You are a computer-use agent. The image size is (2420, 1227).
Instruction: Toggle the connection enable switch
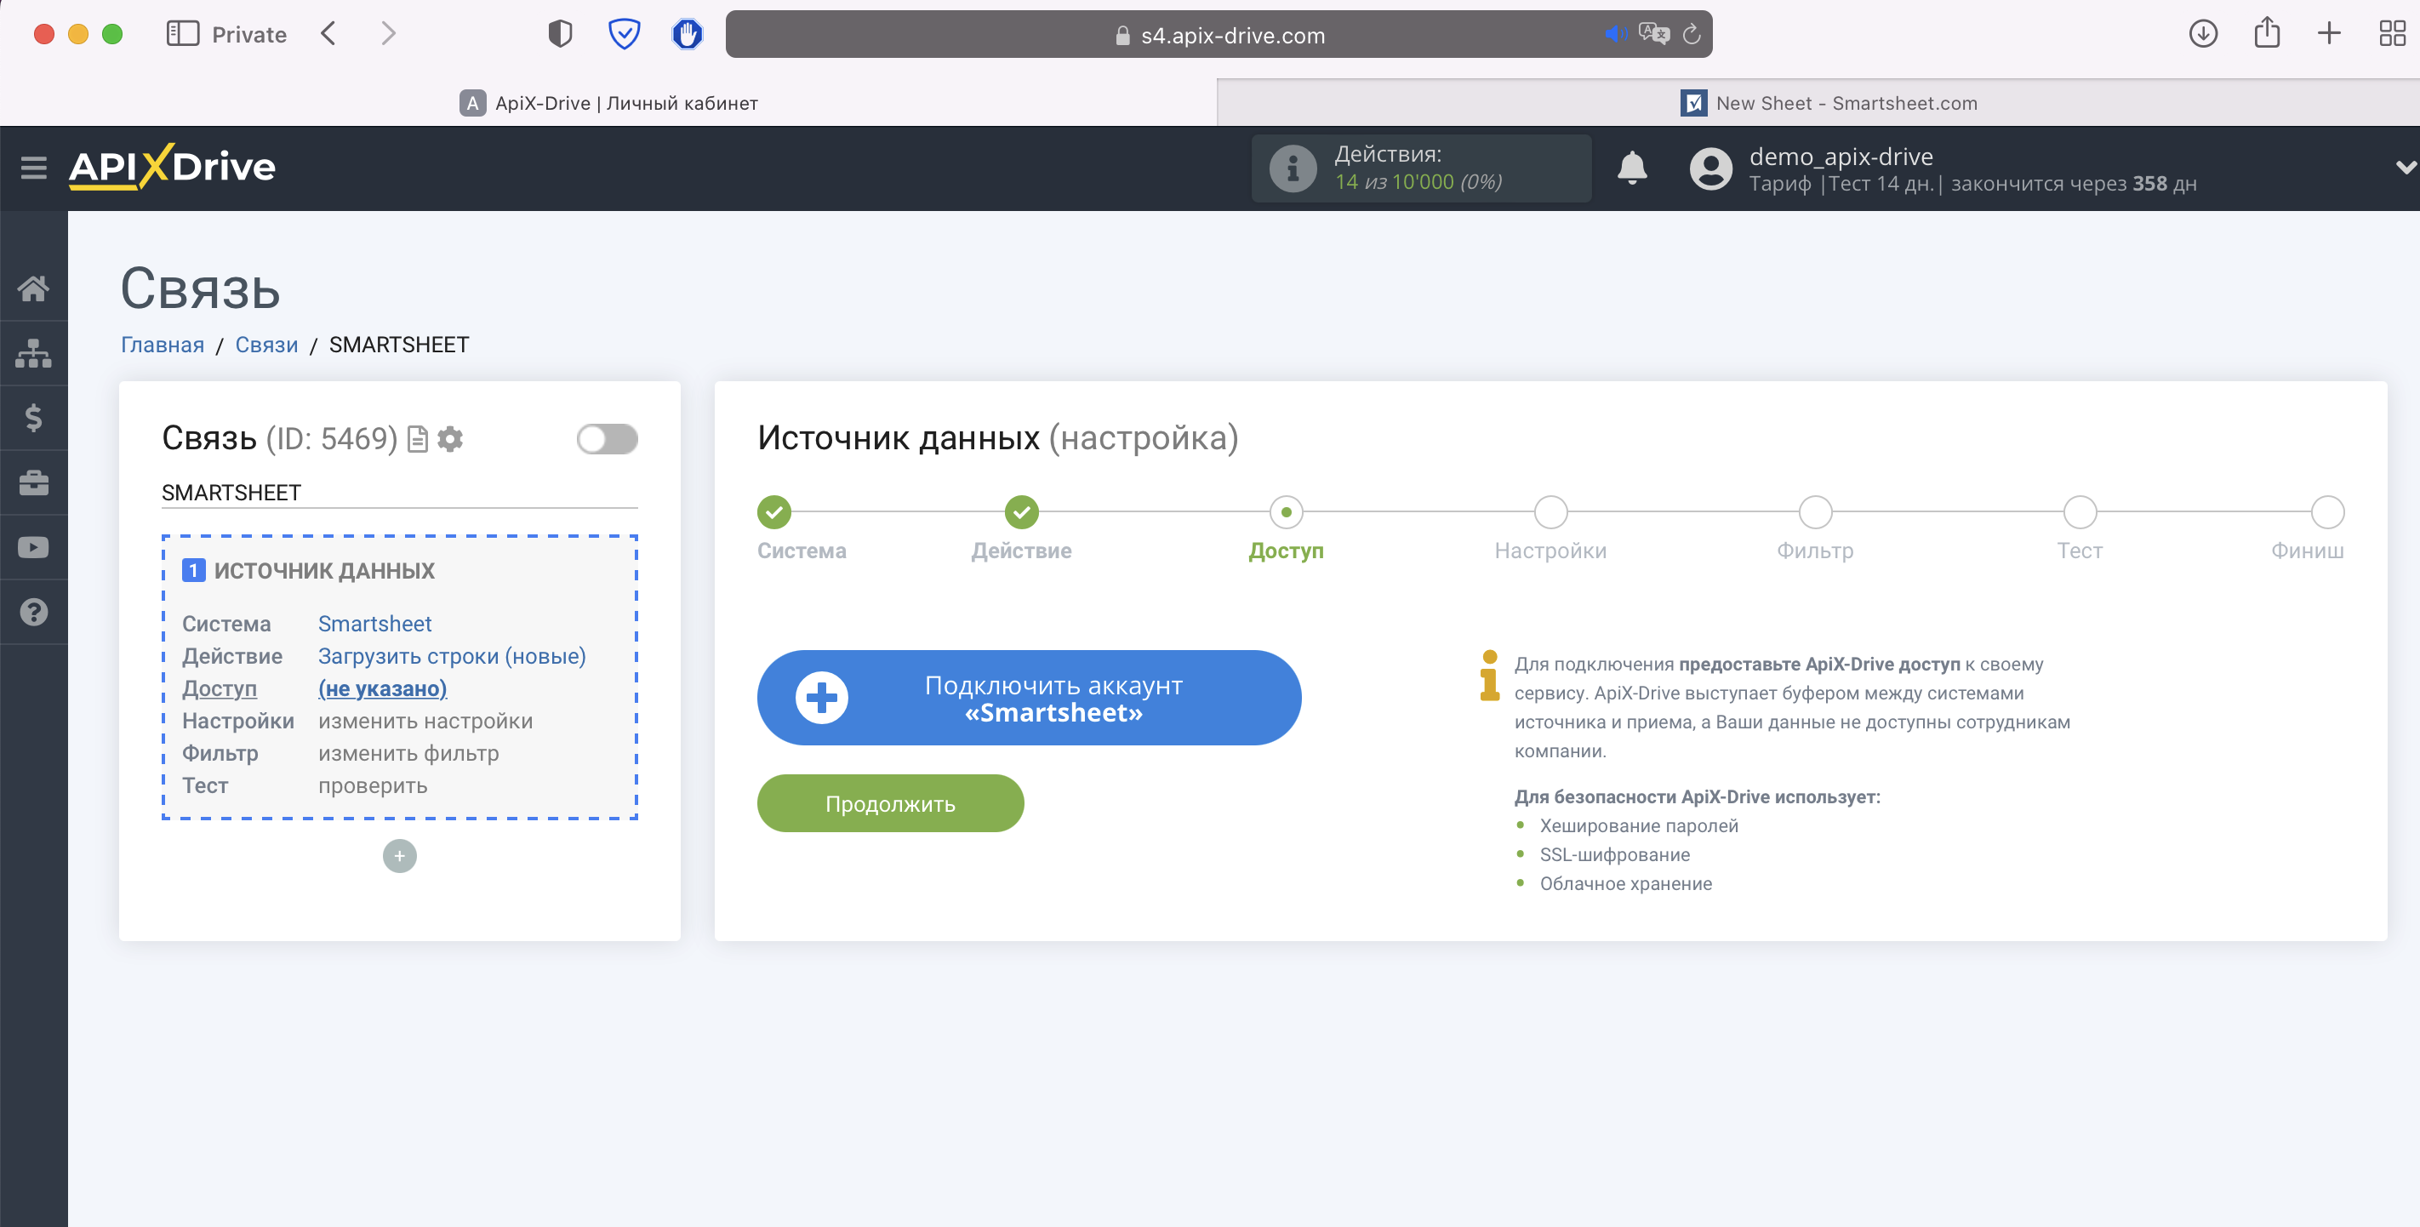coord(607,440)
